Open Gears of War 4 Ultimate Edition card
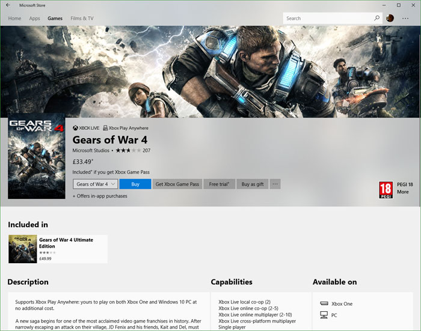This screenshot has height=331, width=421. coord(58,249)
